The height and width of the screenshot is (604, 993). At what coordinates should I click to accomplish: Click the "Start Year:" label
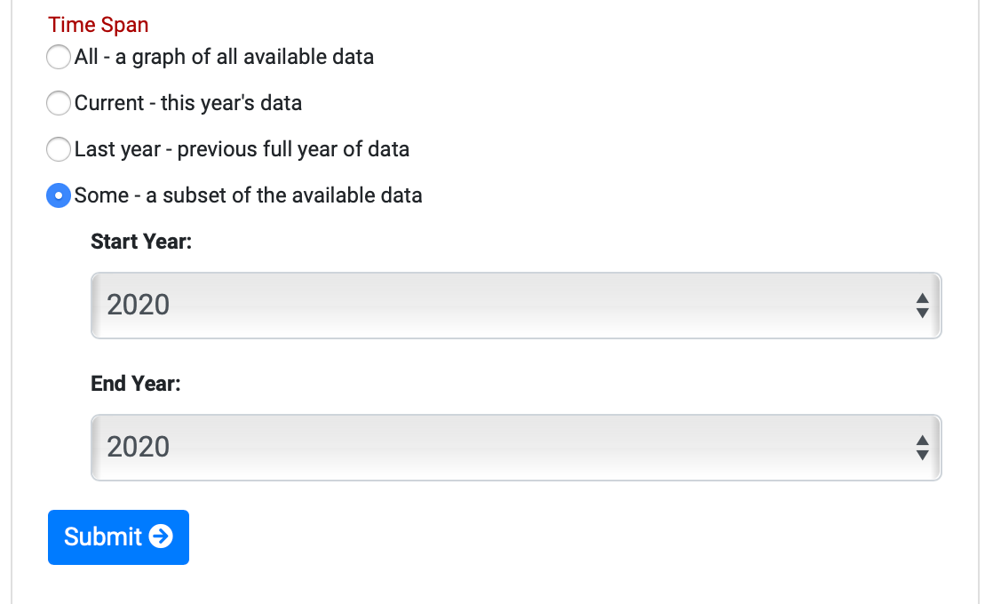tap(141, 241)
